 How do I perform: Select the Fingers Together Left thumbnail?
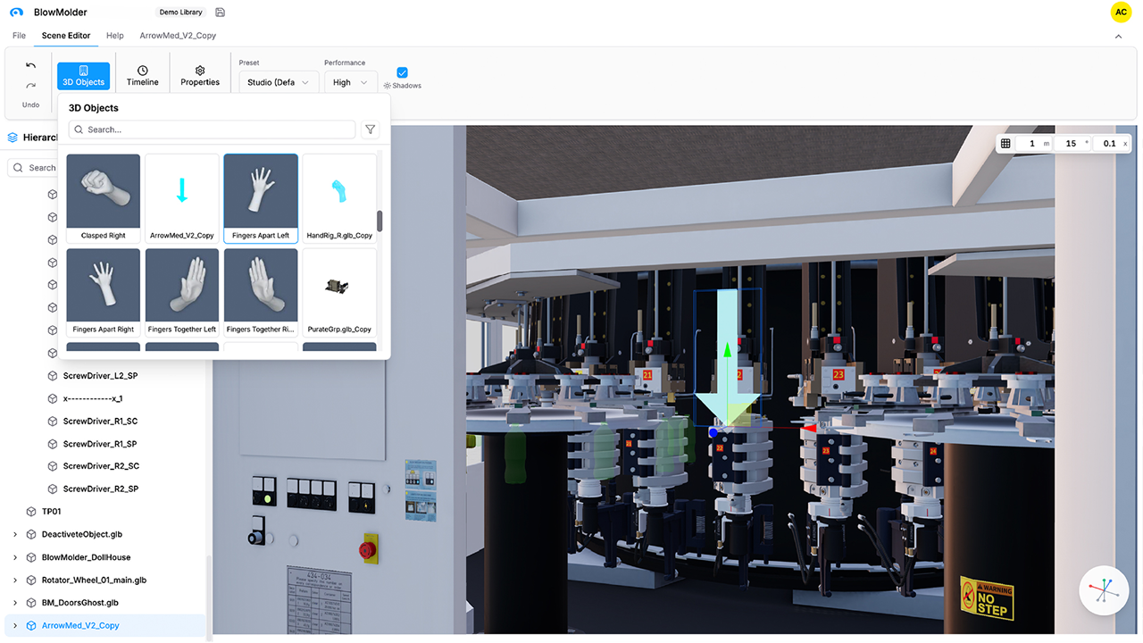tap(182, 292)
